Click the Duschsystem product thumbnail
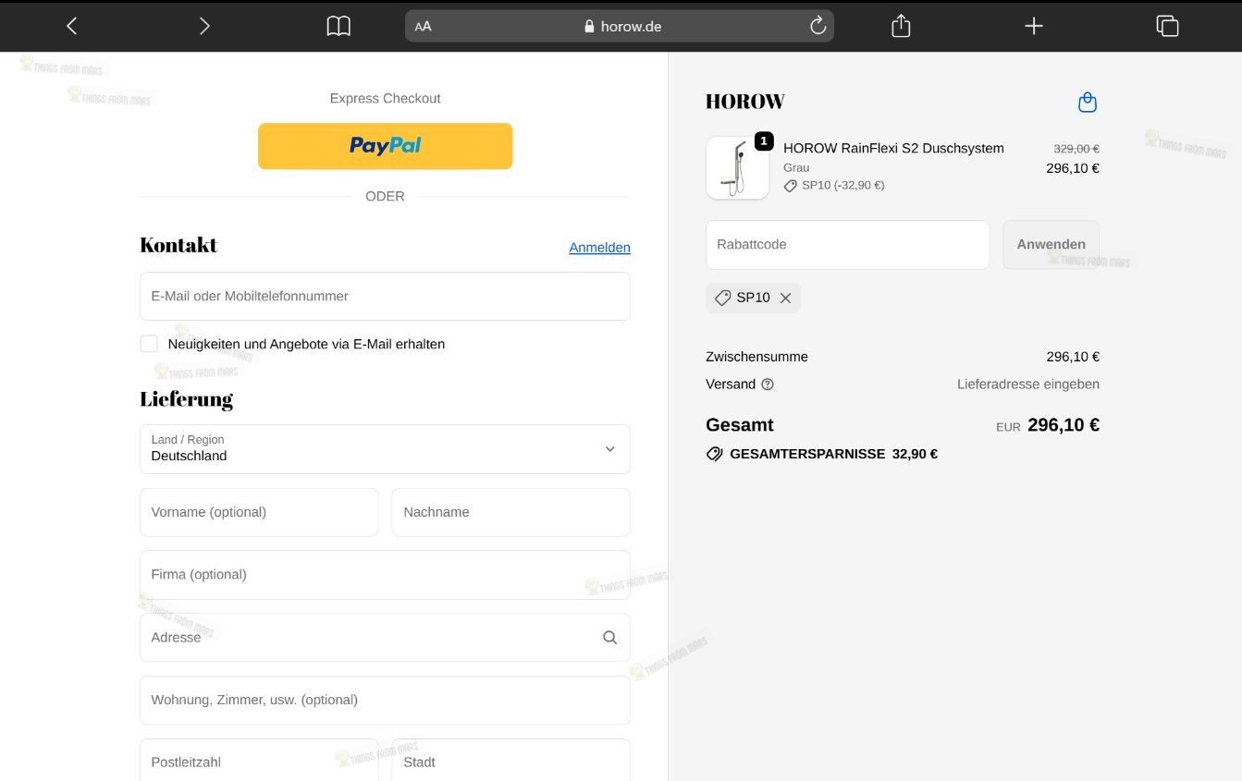This screenshot has height=781, width=1242. [737, 167]
